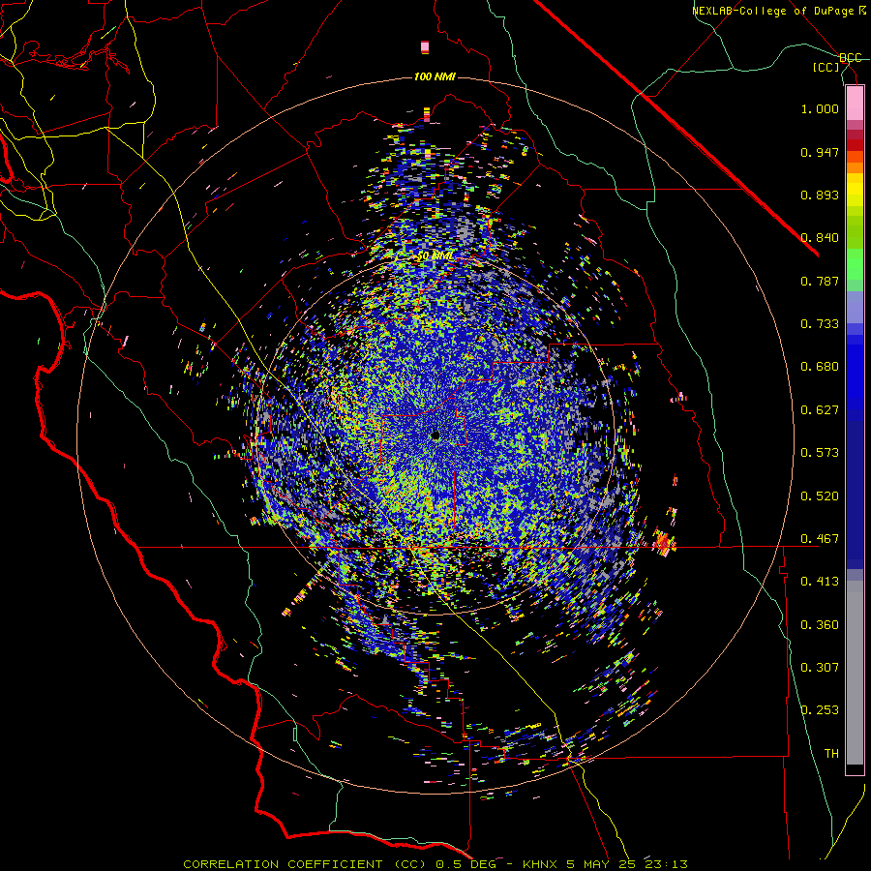Select the 0.893 scale value
This screenshot has width=871, height=871.
click(x=820, y=195)
